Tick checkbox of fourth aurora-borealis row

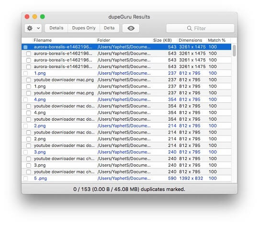[x=29, y=67]
